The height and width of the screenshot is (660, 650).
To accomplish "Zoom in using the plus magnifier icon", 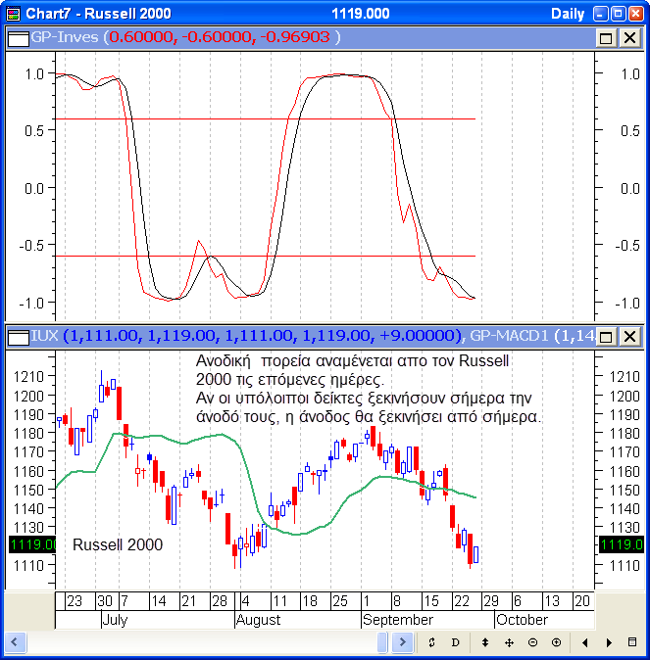I will (x=556, y=642).
